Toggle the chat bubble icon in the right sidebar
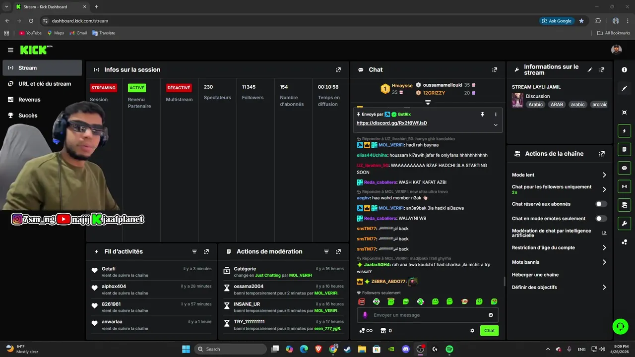The height and width of the screenshot is (357, 635). coord(625,168)
